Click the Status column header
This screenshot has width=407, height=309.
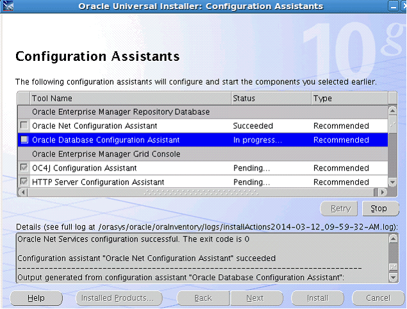point(270,98)
